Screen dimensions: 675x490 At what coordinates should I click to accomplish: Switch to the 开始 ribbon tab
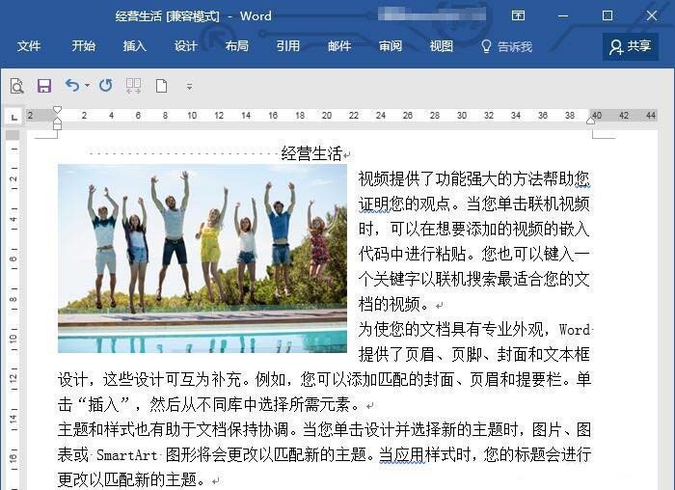pyautogui.click(x=84, y=46)
